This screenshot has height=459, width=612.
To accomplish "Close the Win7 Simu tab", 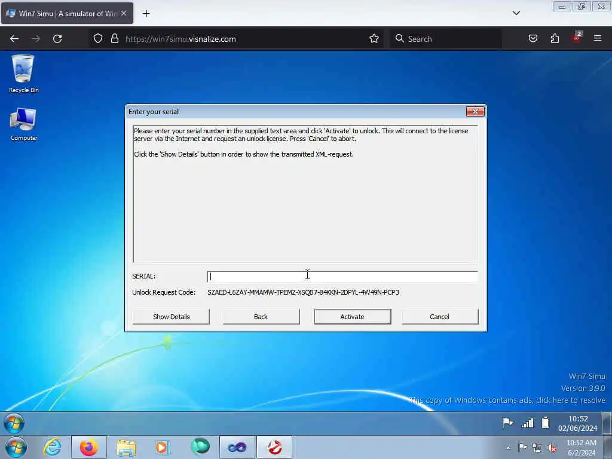I will [x=124, y=13].
